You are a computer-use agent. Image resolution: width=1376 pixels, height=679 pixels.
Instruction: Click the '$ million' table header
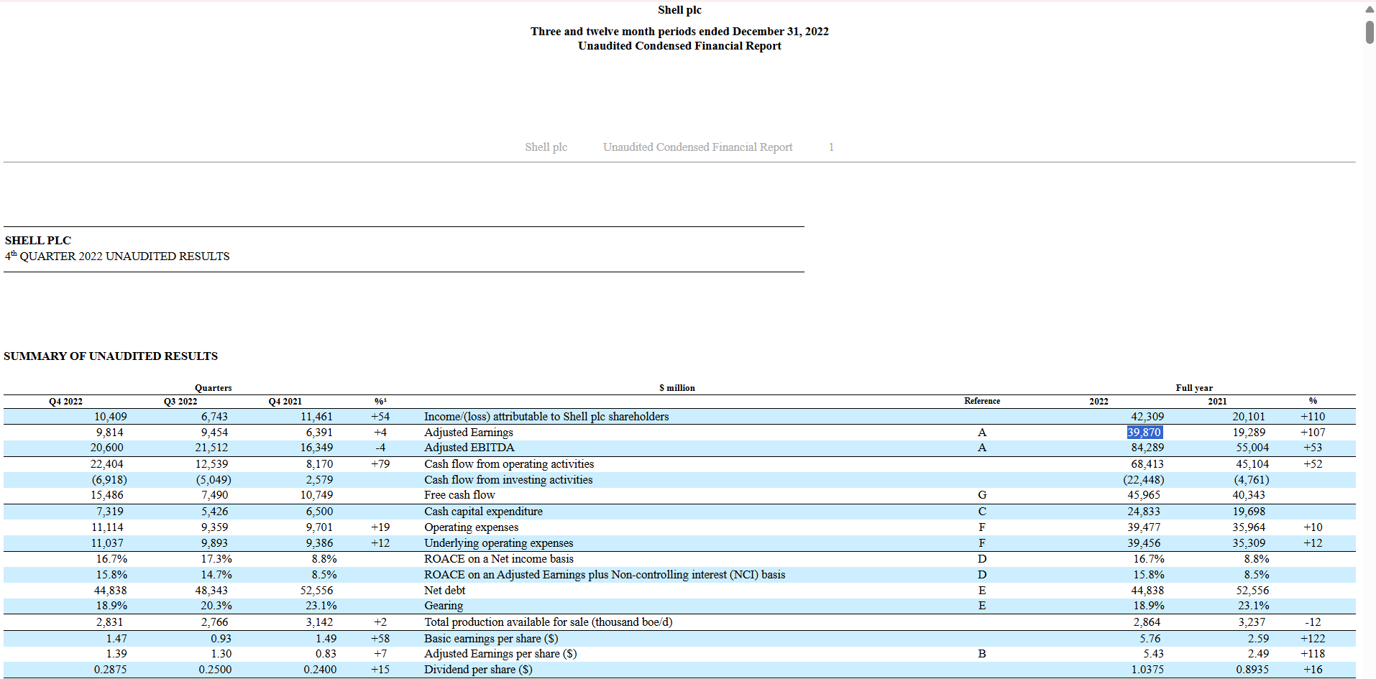(x=676, y=388)
